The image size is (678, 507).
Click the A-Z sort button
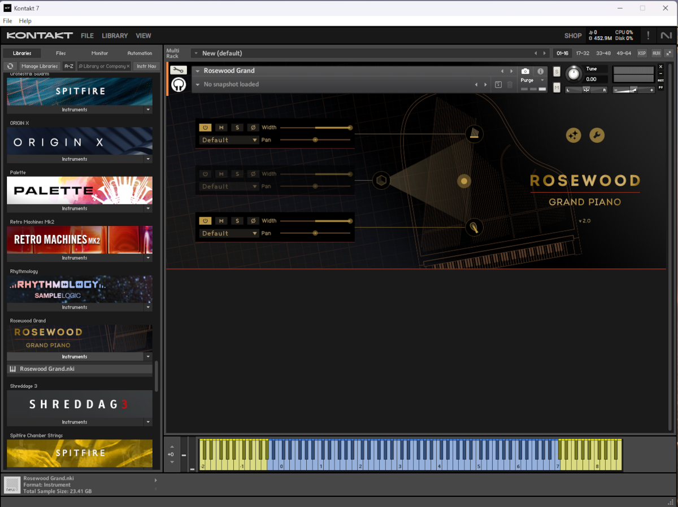pos(68,66)
